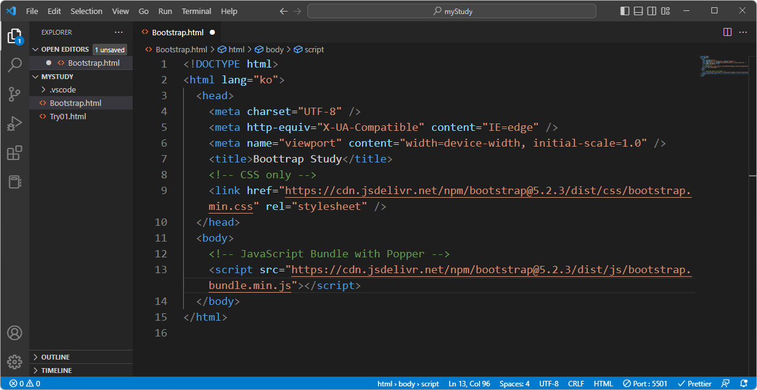Toggle the primary side bar layout icon
This screenshot has height=390, width=757.
point(625,11)
